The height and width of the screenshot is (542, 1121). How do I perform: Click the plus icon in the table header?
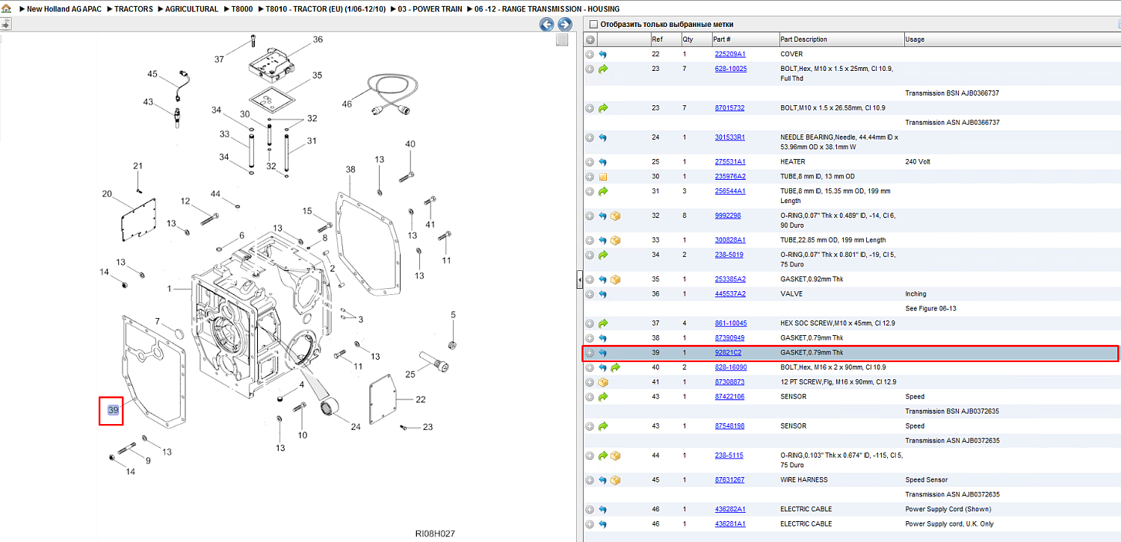point(590,40)
